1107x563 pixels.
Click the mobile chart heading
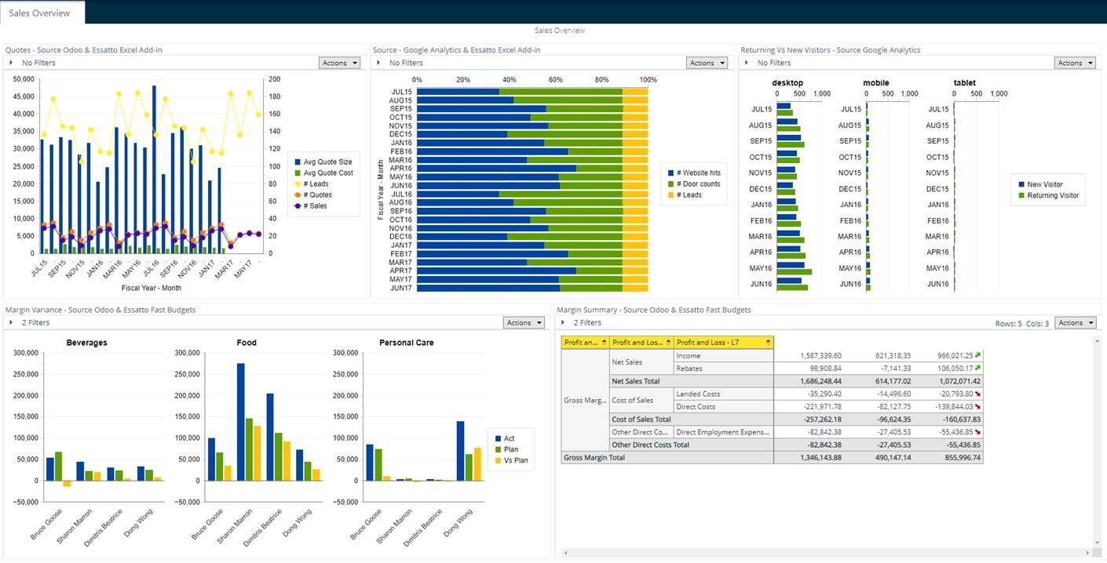[876, 82]
